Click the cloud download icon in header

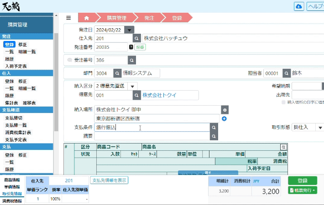click(299, 6)
